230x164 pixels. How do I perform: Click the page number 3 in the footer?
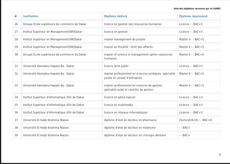pyautogui.click(x=220, y=154)
